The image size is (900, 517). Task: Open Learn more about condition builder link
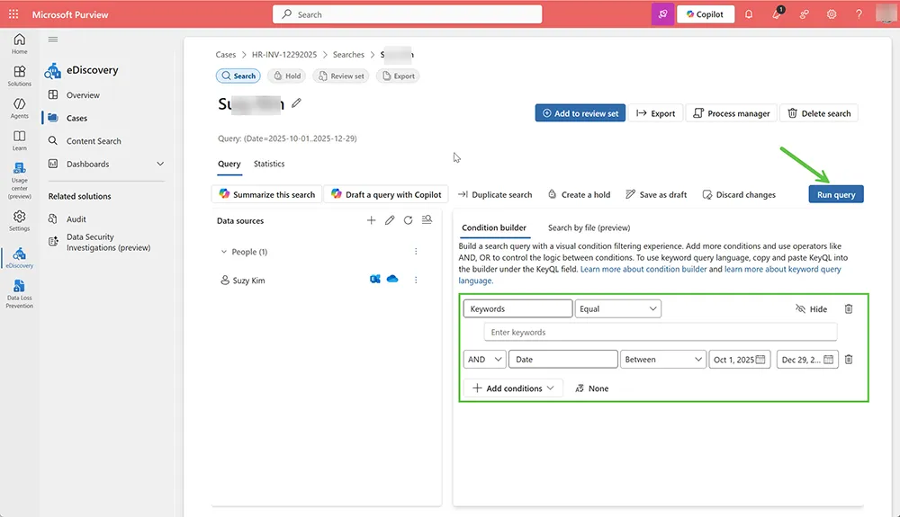(x=643, y=269)
